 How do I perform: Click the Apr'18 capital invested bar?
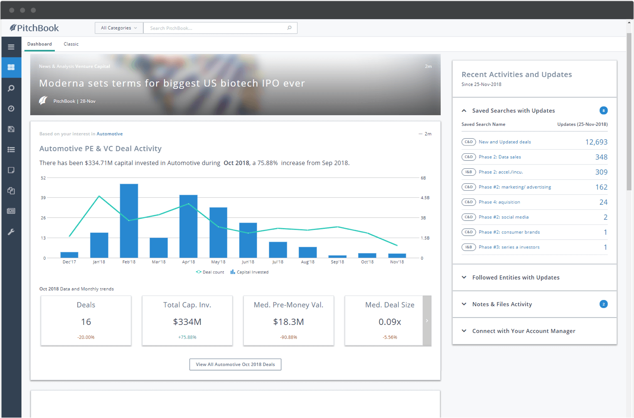(189, 226)
